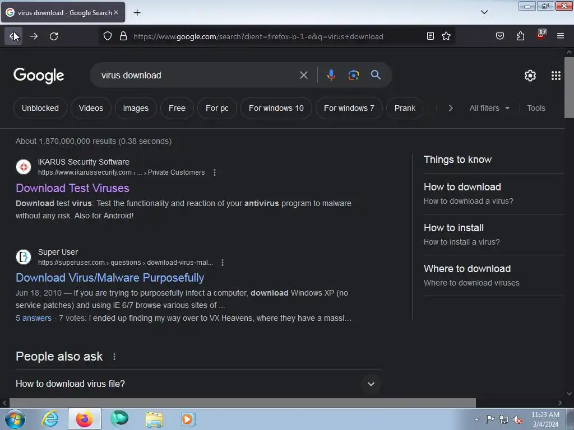This screenshot has height=430, width=574.
Task: Bookmark this page with the star icon
Action: [x=446, y=36]
